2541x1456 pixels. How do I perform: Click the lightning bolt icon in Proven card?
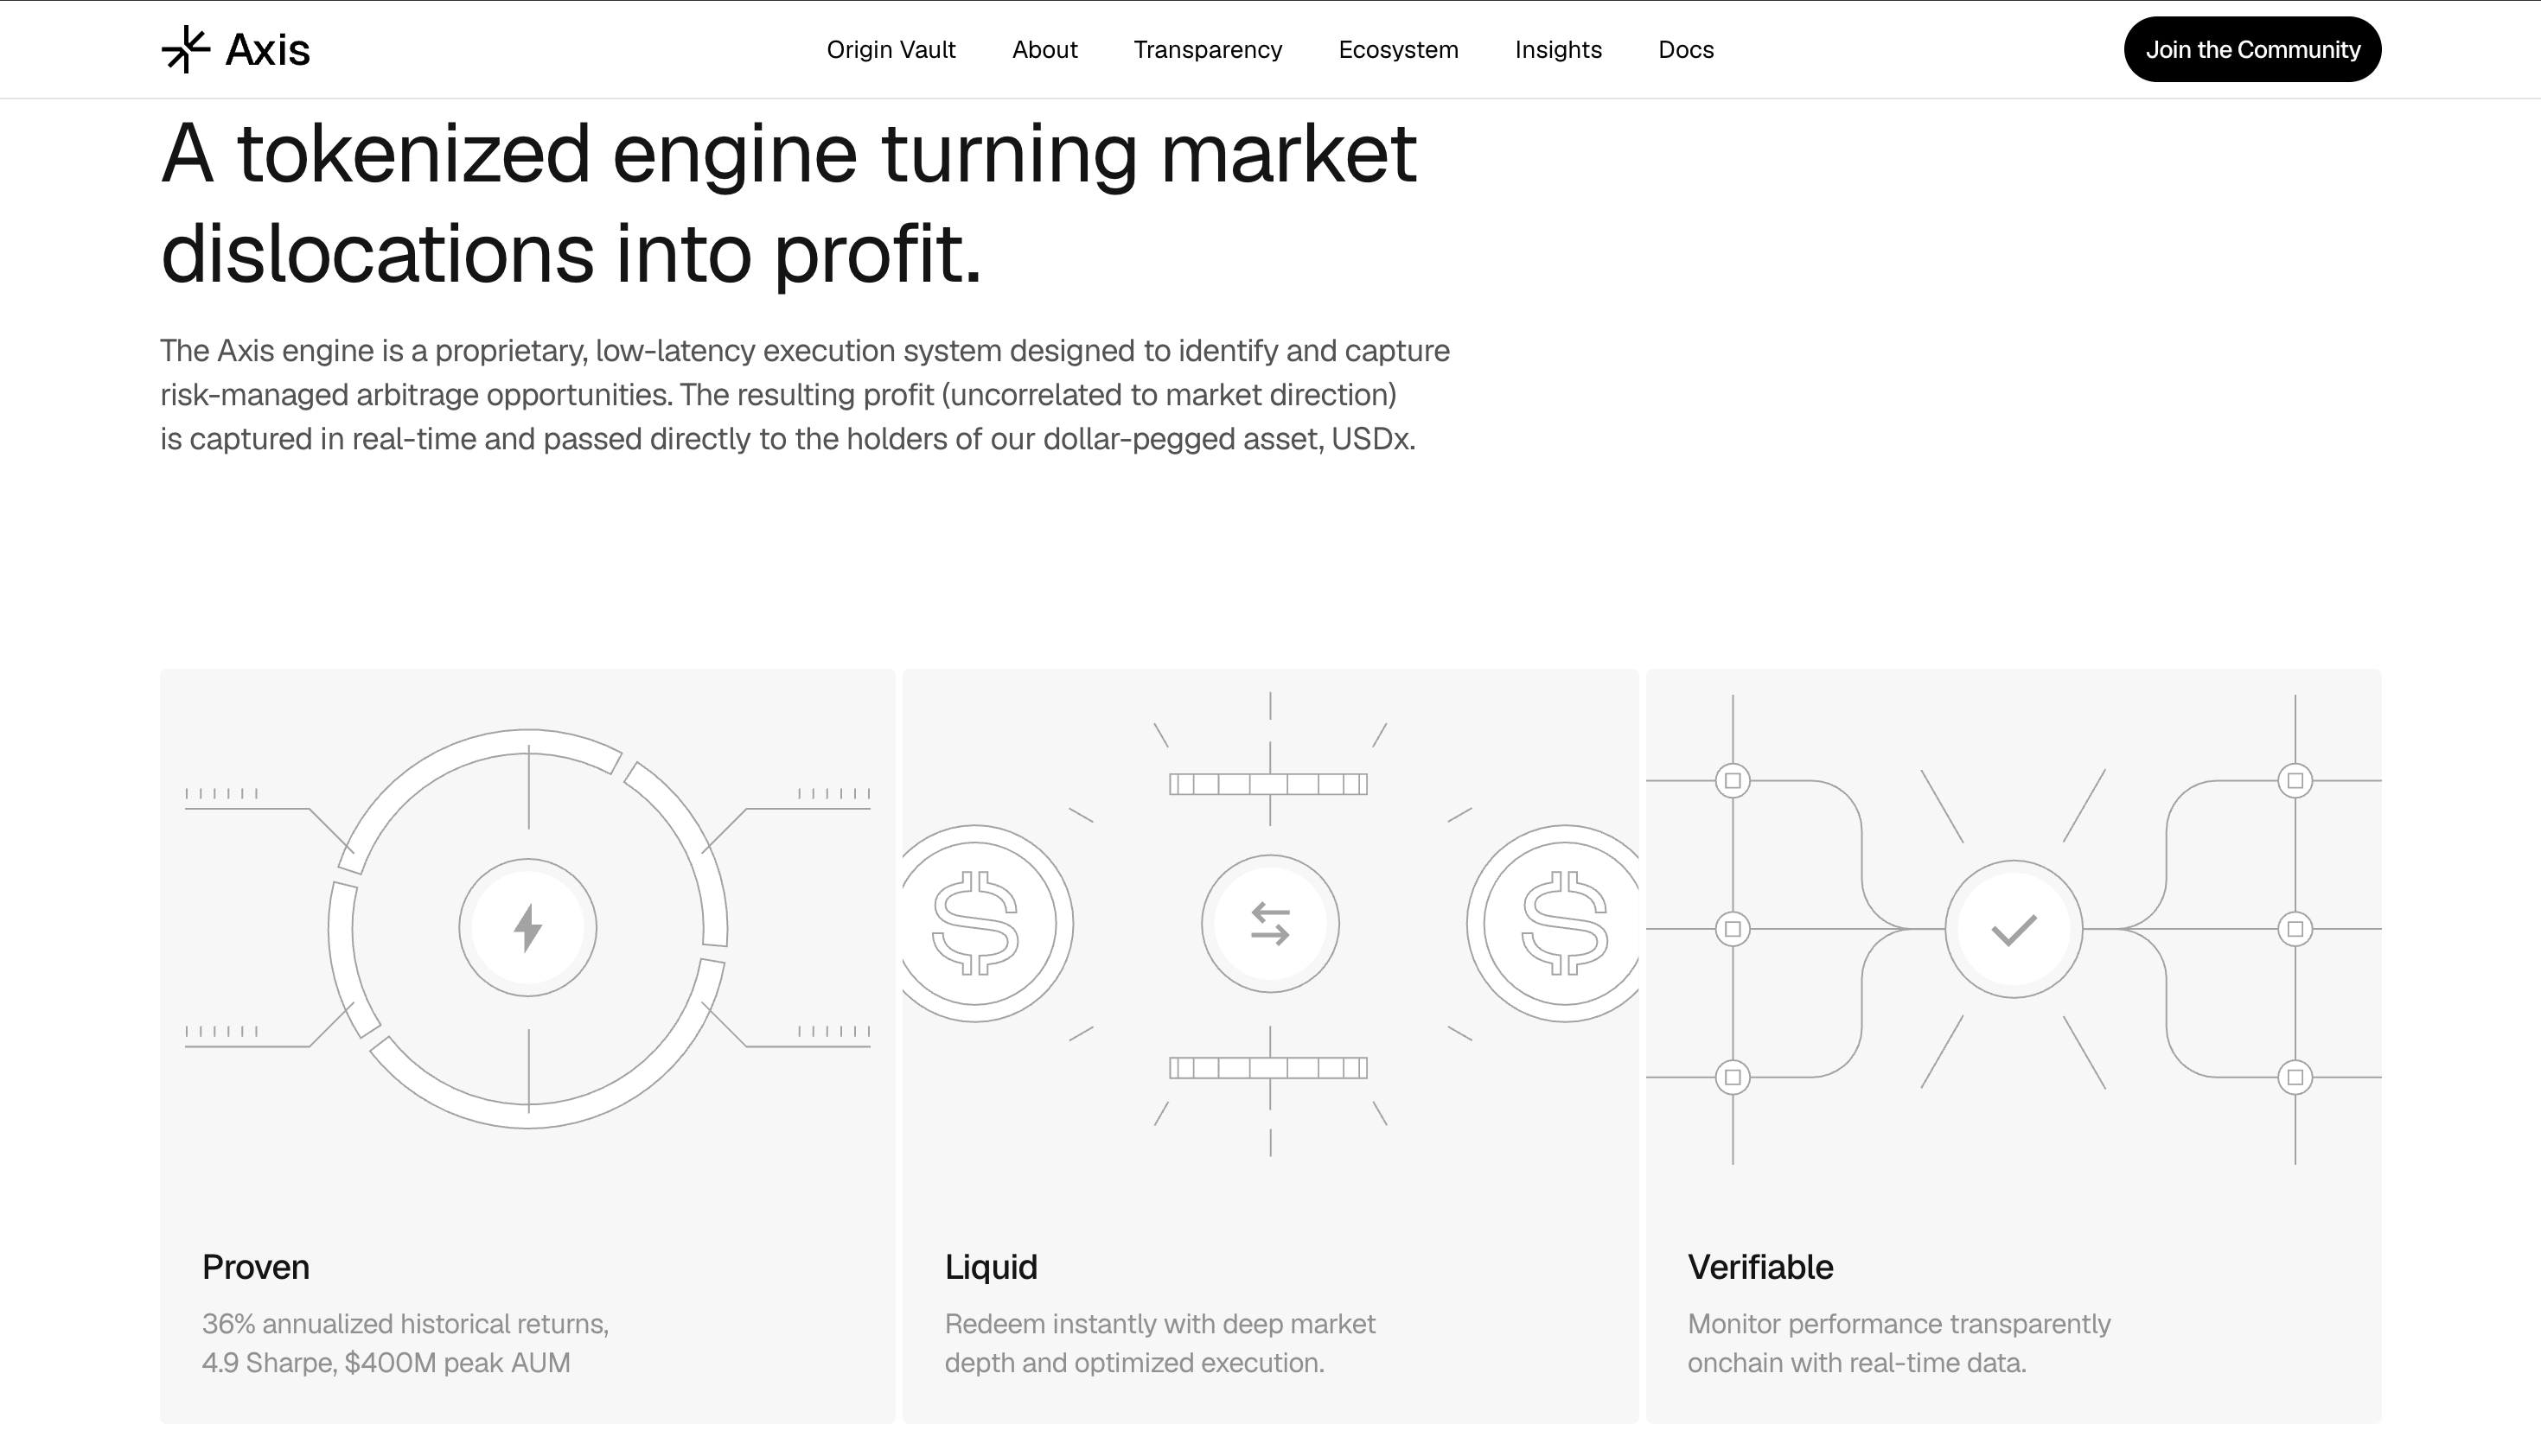pos(528,928)
